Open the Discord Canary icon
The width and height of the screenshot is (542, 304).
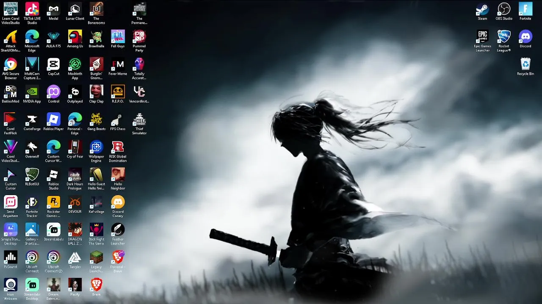(x=118, y=206)
